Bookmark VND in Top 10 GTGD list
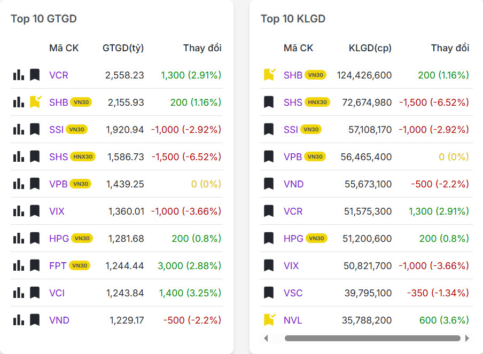483x354 pixels. tap(35, 320)
